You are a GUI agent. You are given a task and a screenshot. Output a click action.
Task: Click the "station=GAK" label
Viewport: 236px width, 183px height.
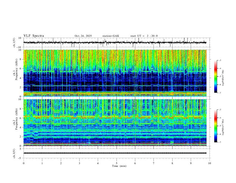click(111, 36)
